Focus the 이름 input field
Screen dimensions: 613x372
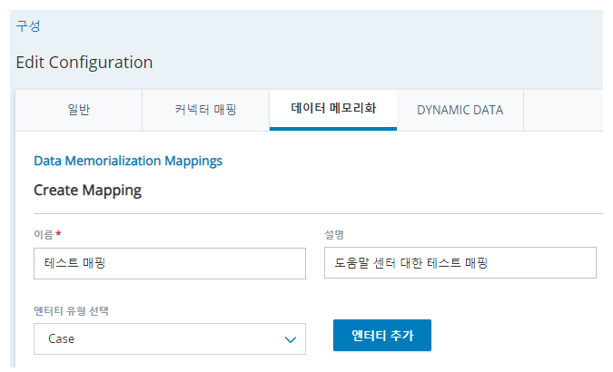point(170,263)
